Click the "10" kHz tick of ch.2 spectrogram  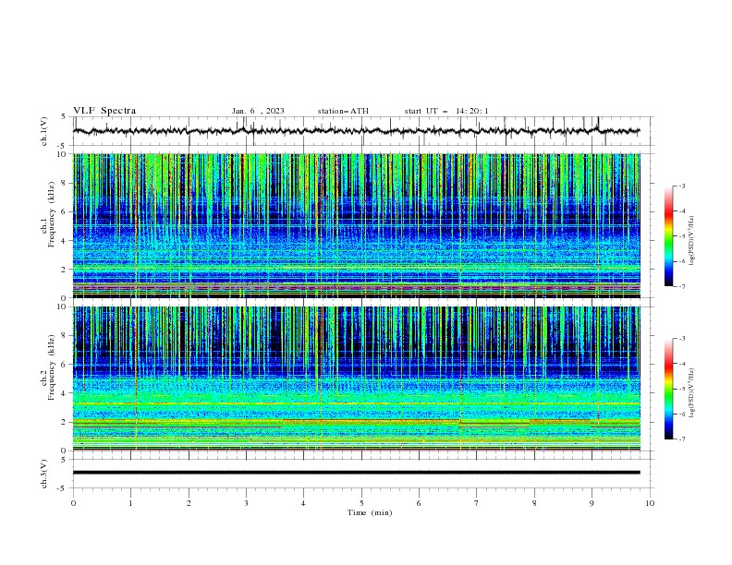pos(63,307)
